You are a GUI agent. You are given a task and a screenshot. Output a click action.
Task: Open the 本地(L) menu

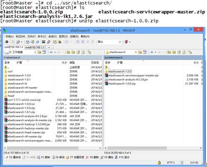click(x=10, y=37)
